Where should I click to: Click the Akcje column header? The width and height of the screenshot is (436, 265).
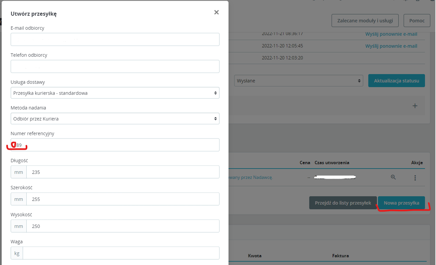click(417, 163)
